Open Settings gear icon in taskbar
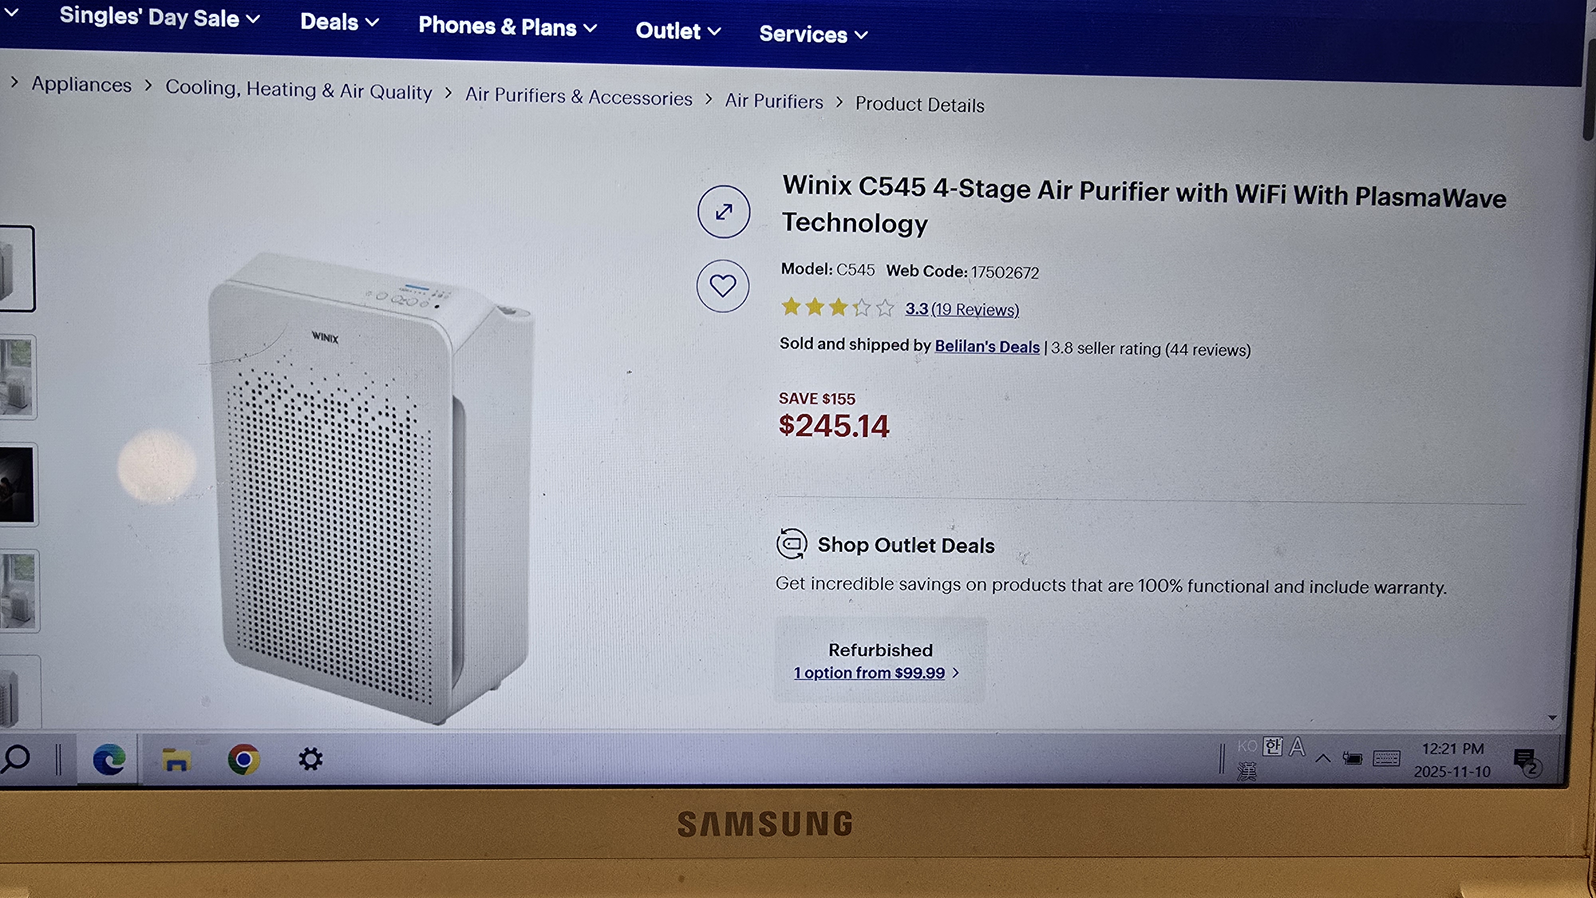The height and width of the screenshot is (898, 1596). (310, 759)
